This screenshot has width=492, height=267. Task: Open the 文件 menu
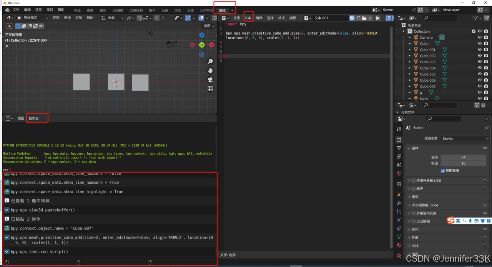[16, 10]
